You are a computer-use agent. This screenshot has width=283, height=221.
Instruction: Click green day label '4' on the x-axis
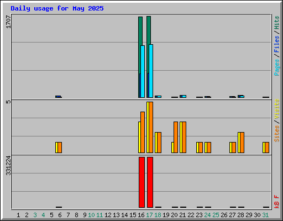[43, 215]
